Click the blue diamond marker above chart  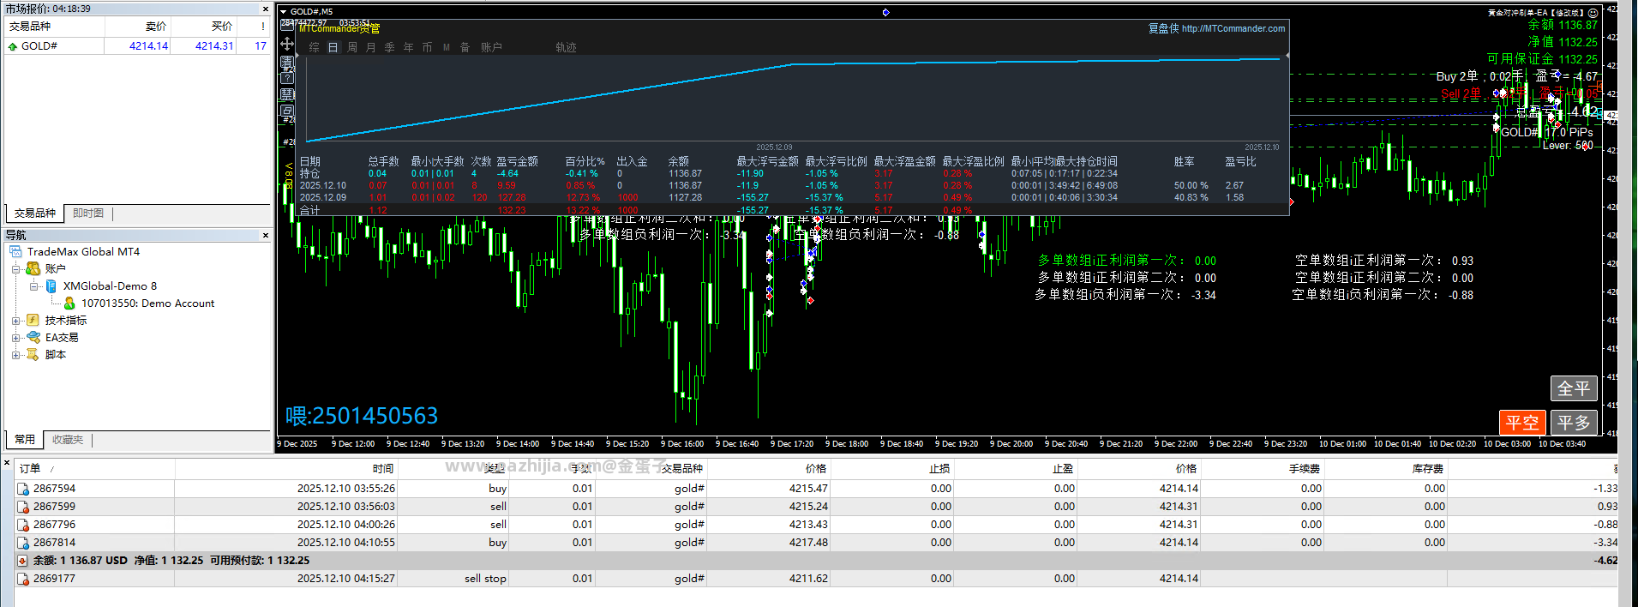pos(885,12)
